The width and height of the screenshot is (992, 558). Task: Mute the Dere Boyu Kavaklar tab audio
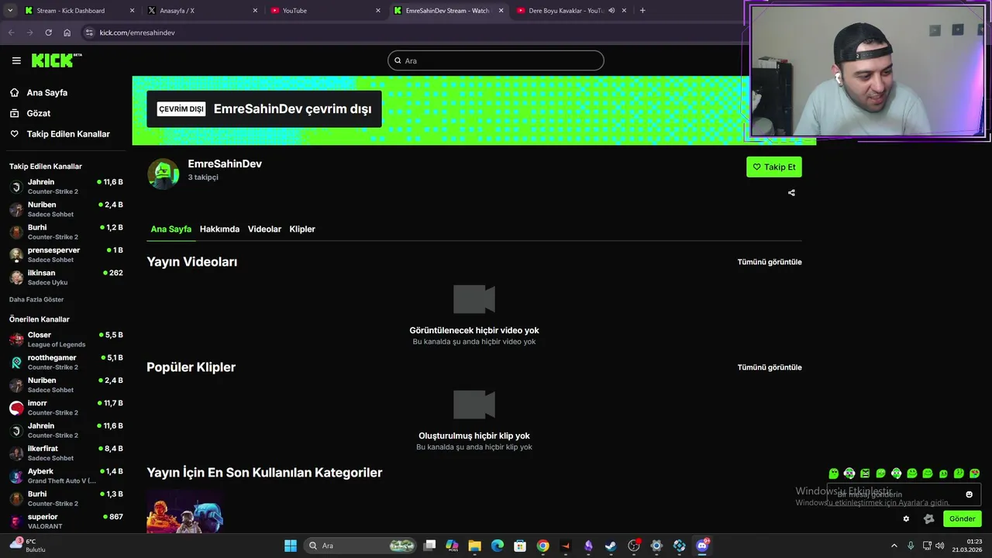click(611, 11)
